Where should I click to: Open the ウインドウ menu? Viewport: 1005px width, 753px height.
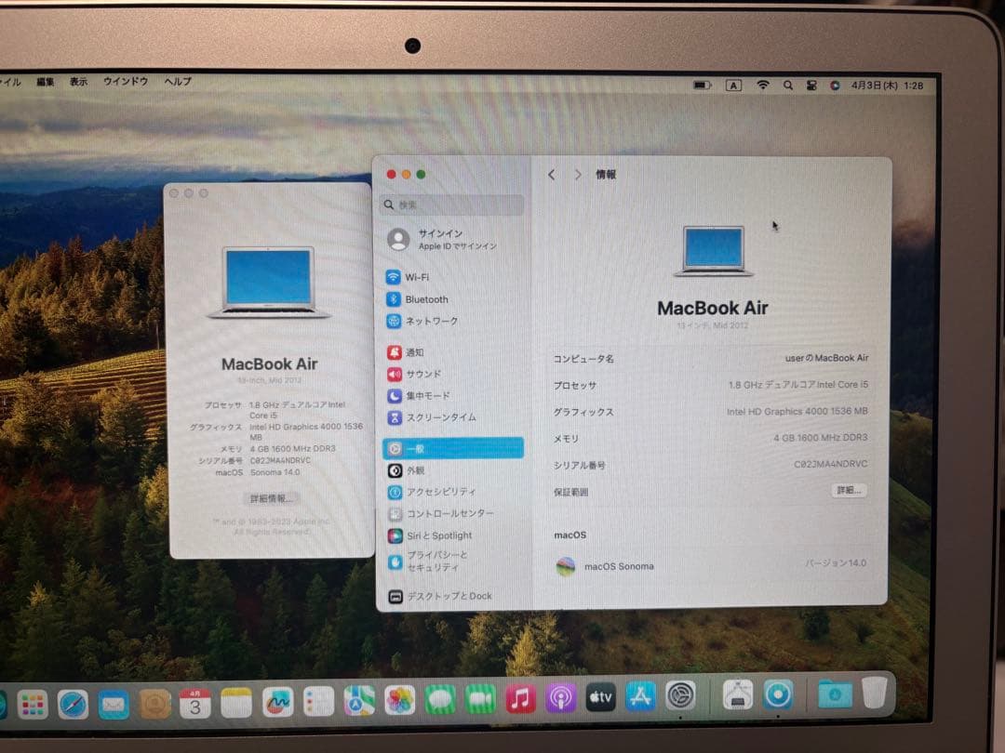[126, 81]
